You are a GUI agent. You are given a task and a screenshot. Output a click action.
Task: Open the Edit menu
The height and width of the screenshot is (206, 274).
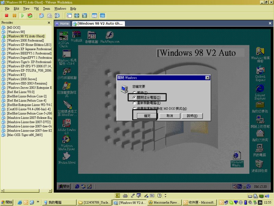pos(16,9)
